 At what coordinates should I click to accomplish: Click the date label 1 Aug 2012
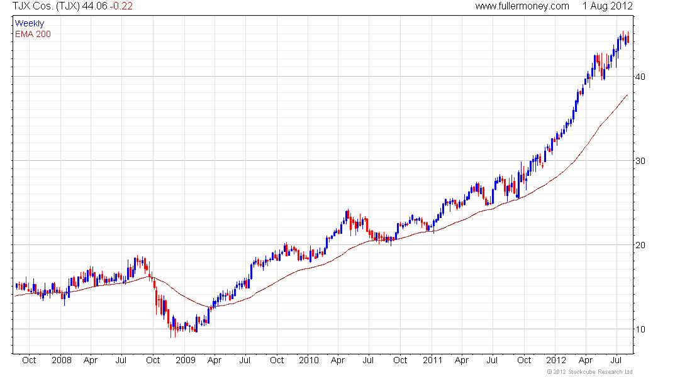(x=607, y=6)
